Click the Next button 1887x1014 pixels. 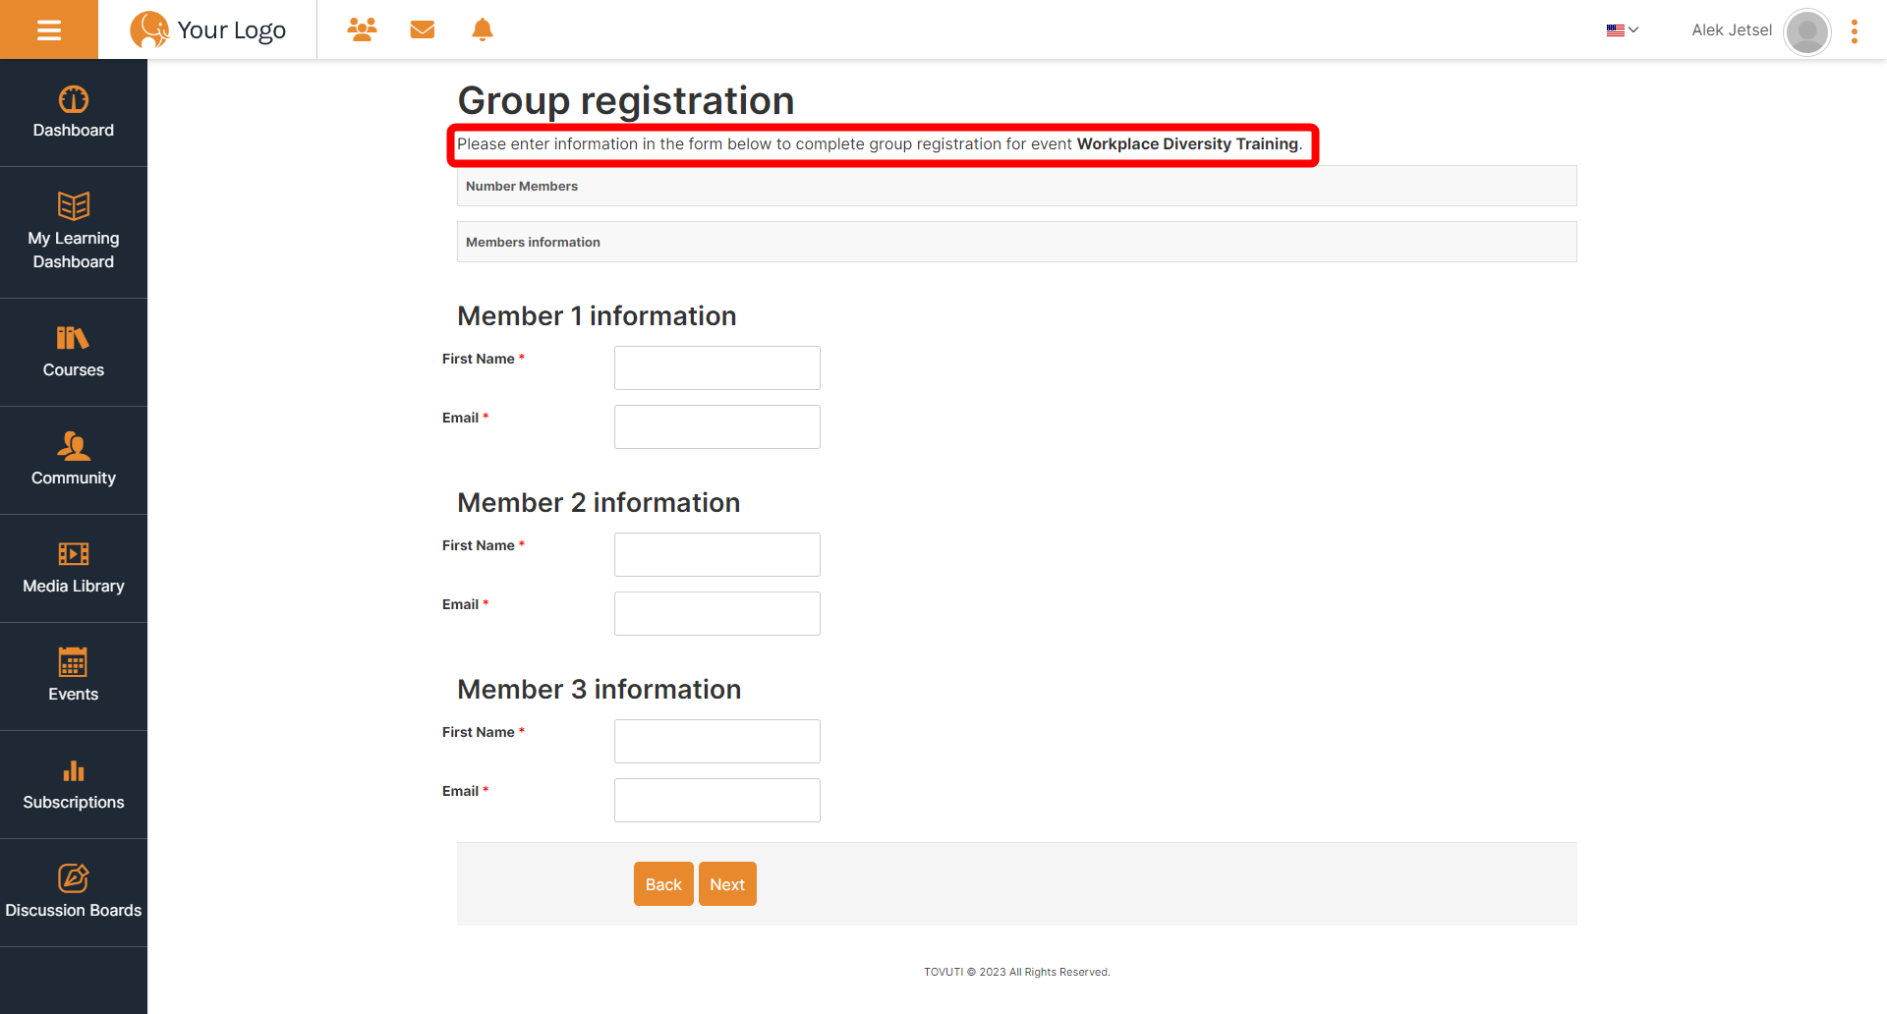tap(727, 884)
